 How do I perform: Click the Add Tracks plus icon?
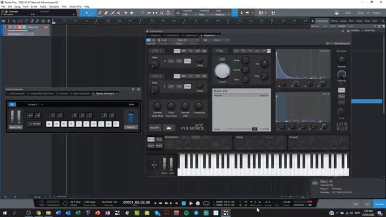[x=49, y=21]
